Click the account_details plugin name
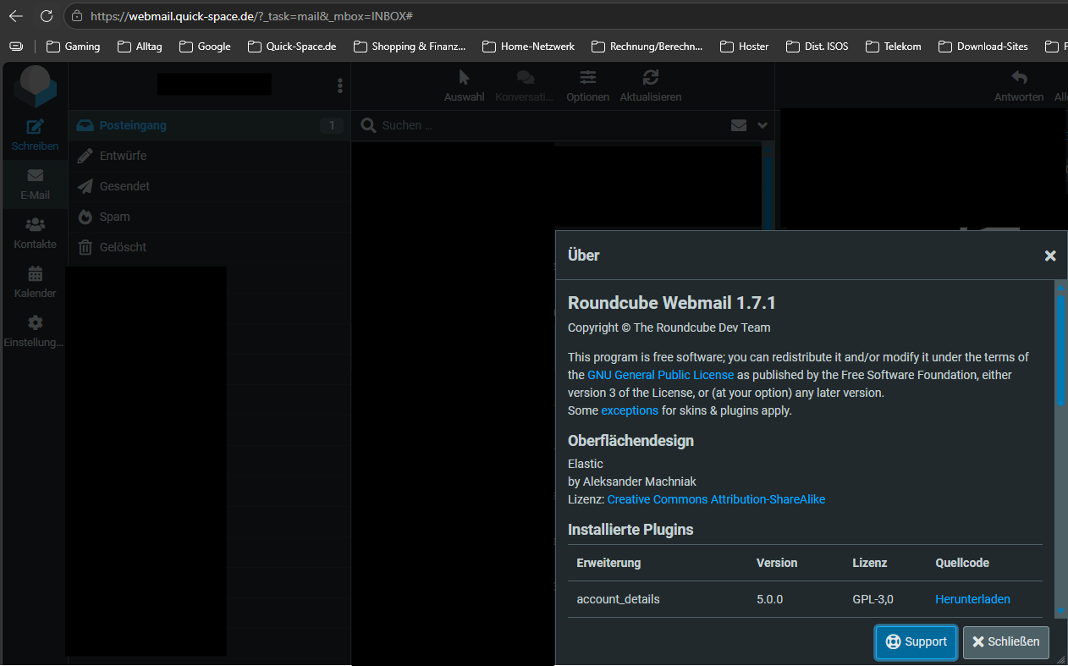This screenshot has height=666, width=1068. point(618,599)
